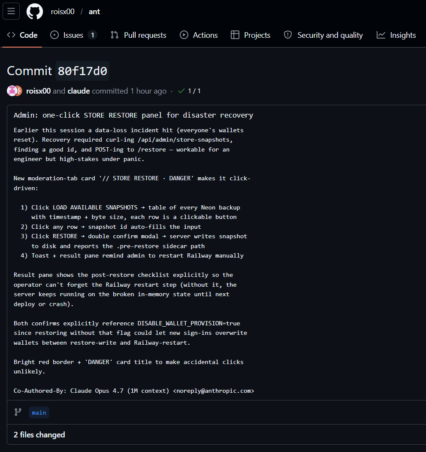Click the Insights graph icon
The width and height of the screenshot is (426, 452).
(381, 35)
